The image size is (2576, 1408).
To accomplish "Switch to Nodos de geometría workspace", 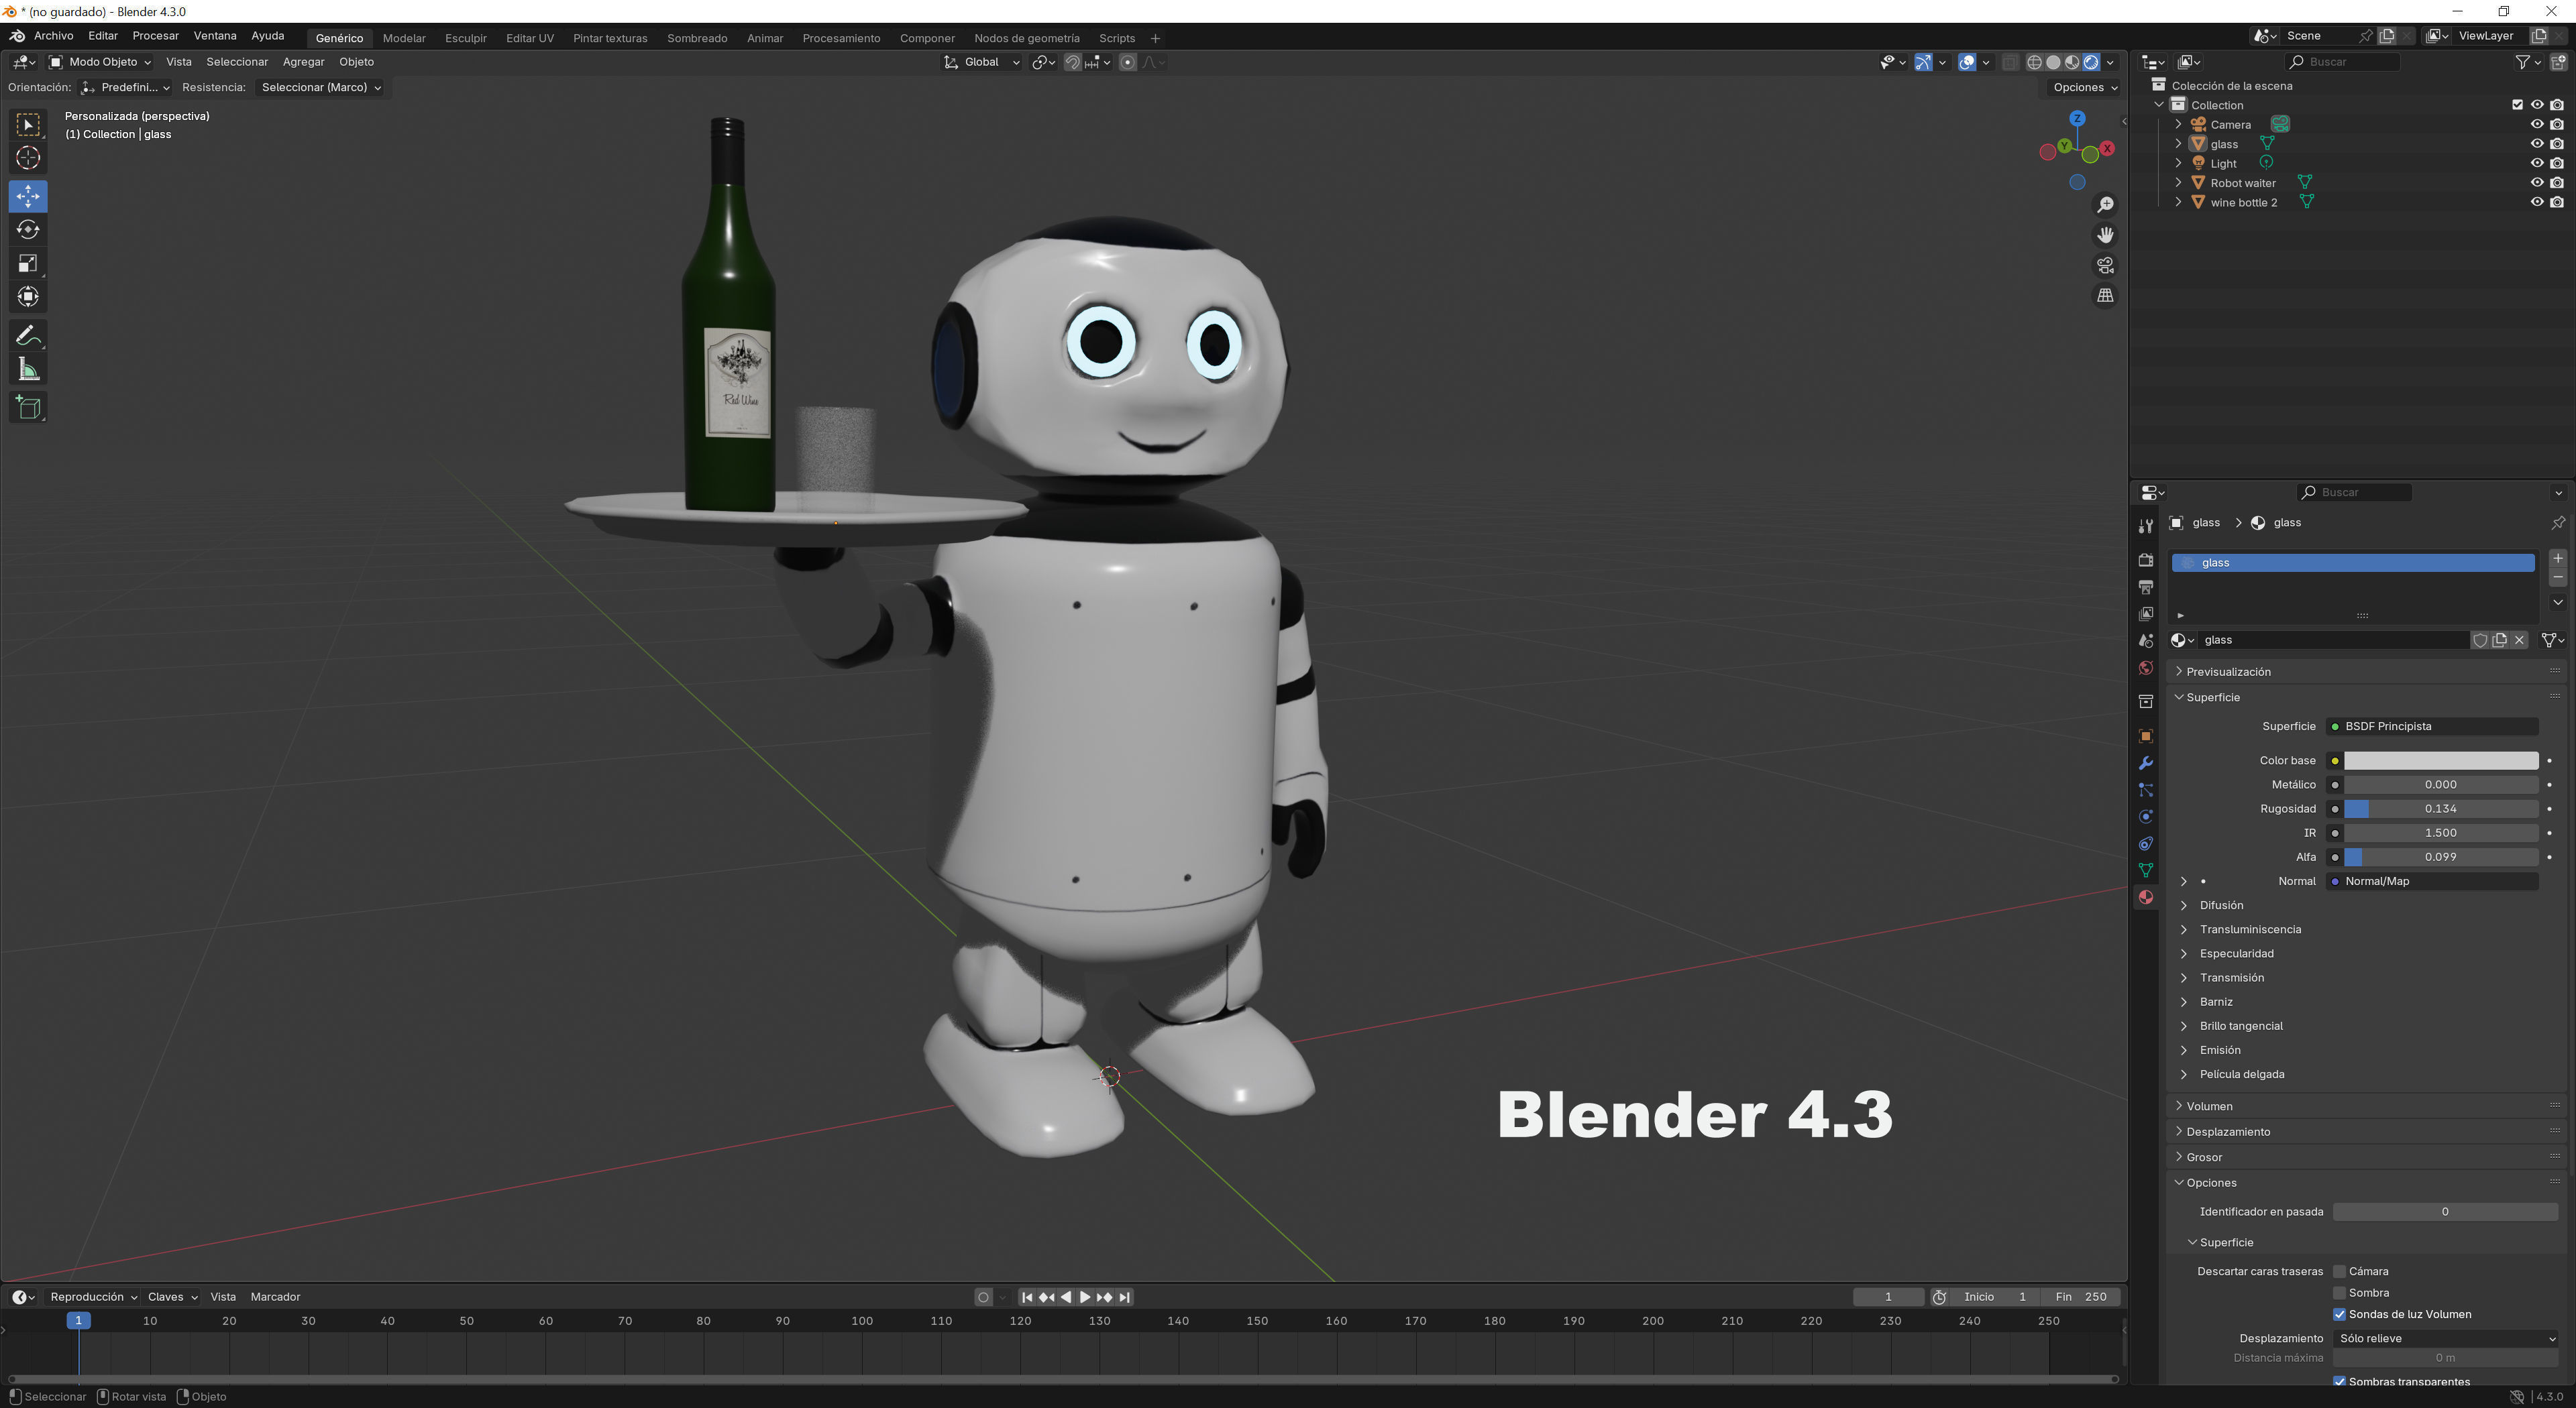I will coord(1026,38).
